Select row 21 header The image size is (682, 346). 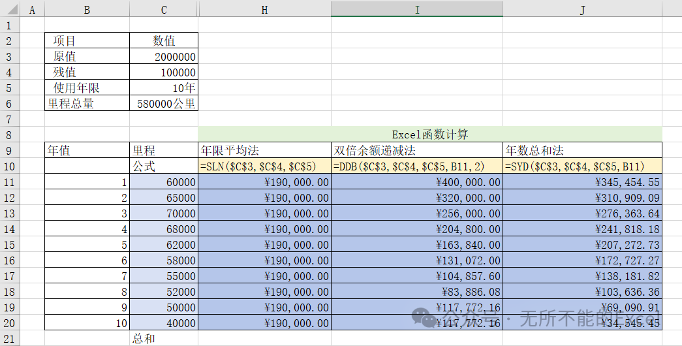(10, 338)
